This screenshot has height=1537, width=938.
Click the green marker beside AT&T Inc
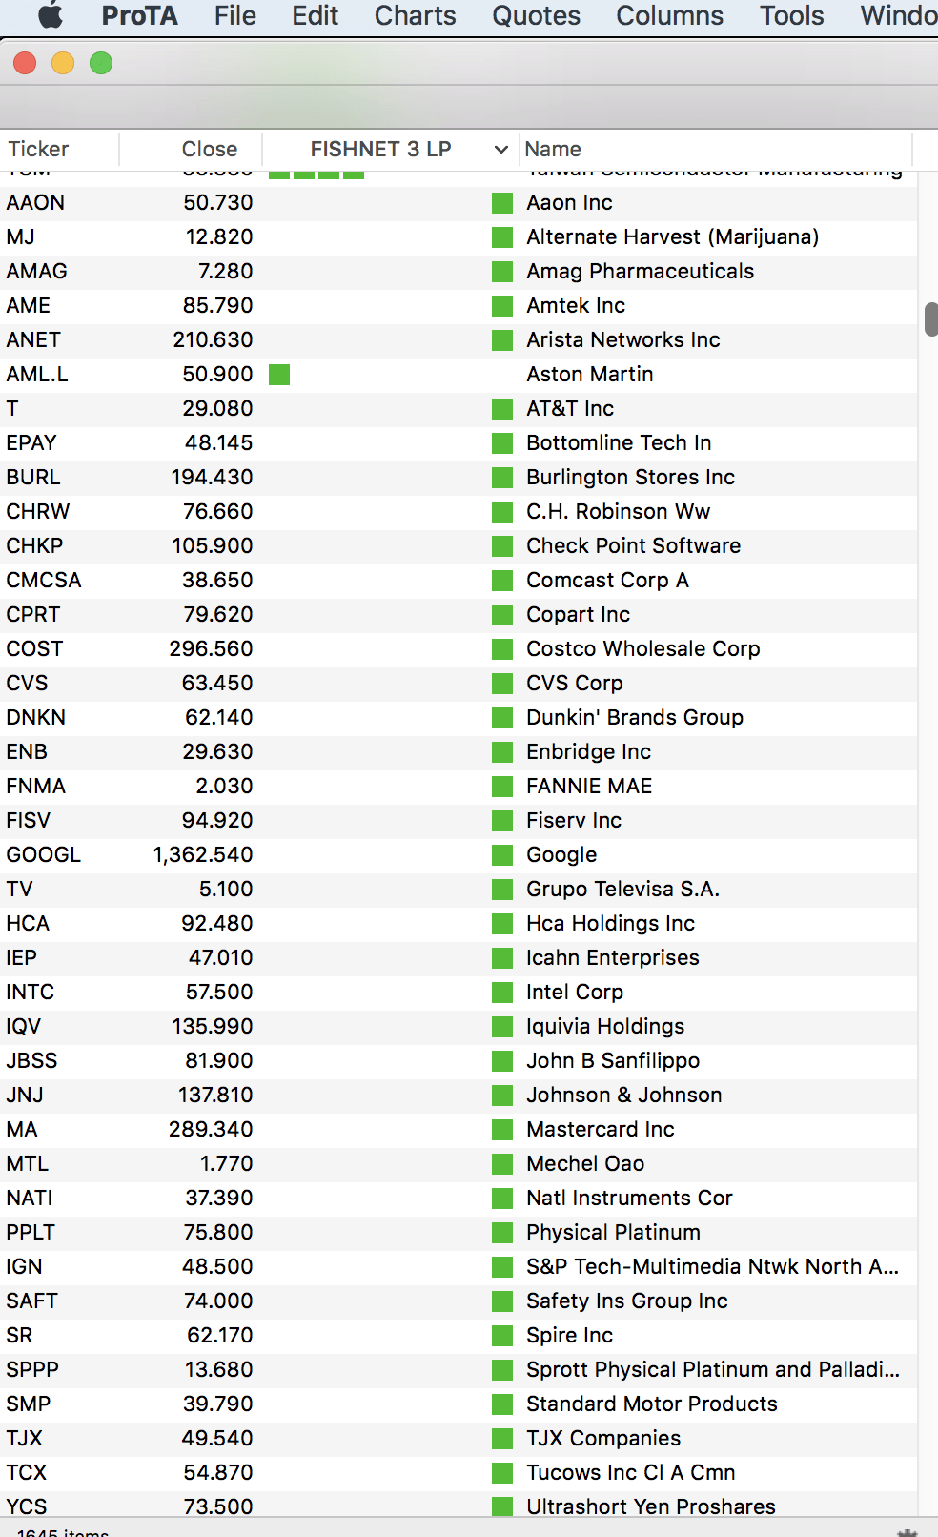click(x=502, y=409)
